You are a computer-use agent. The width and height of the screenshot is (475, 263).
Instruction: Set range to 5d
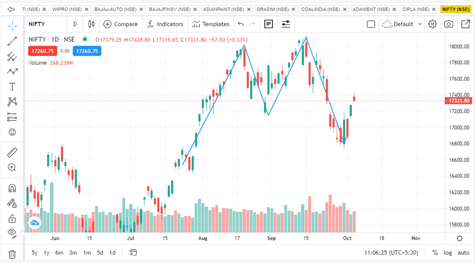[100, 253]
